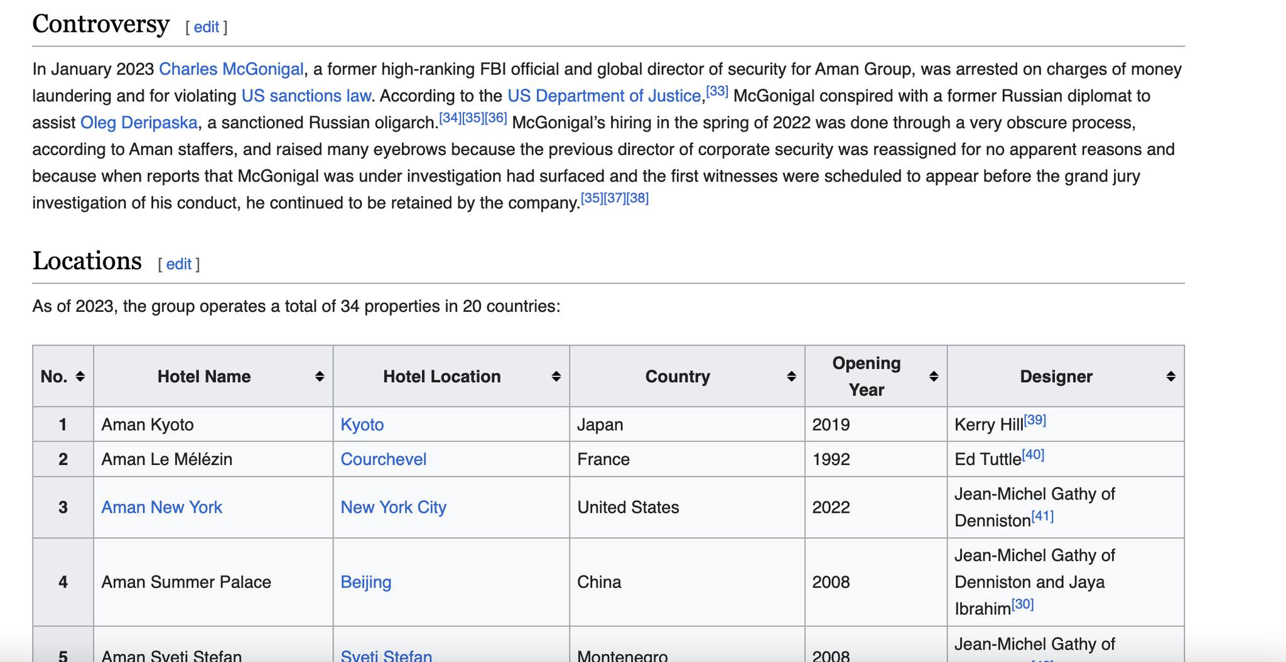
Task: Open the Sveti Stefan location link
Action: pyautogui.click(x=386, y=656)
